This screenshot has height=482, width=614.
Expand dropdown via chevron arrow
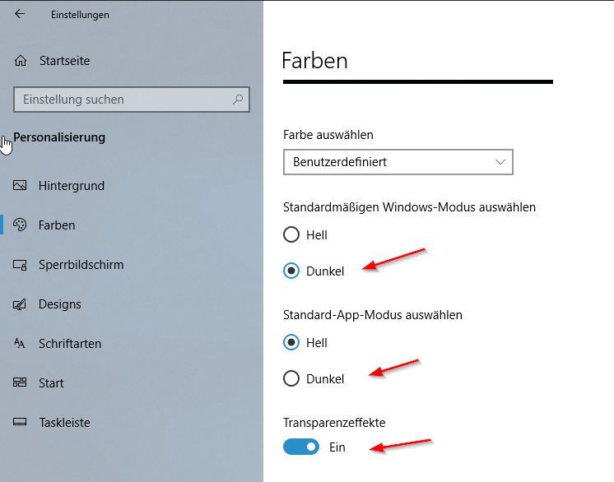[x=500, y=162]
